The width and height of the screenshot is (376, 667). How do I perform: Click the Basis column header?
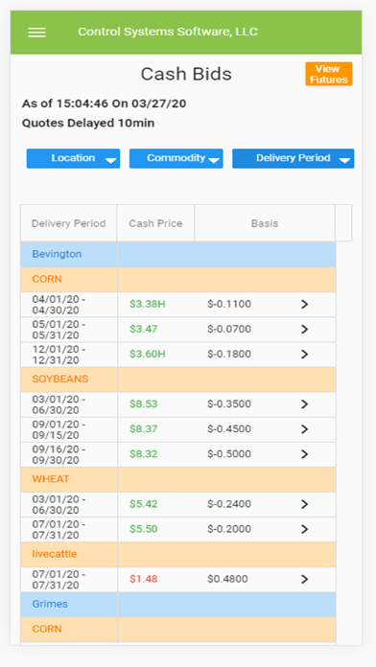pos(265,223)
